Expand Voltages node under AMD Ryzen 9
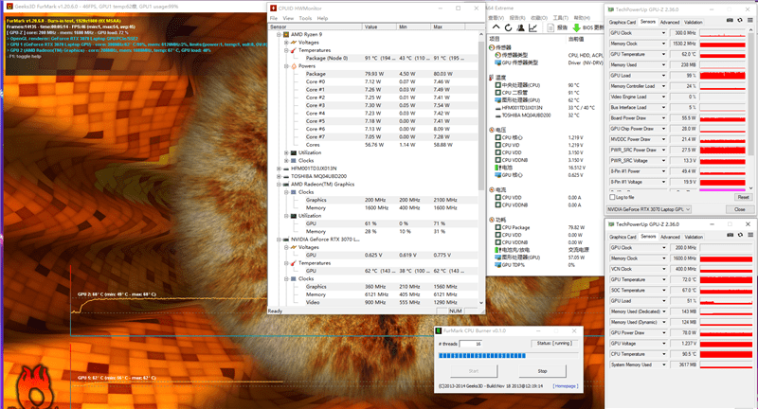 (286, 43)
